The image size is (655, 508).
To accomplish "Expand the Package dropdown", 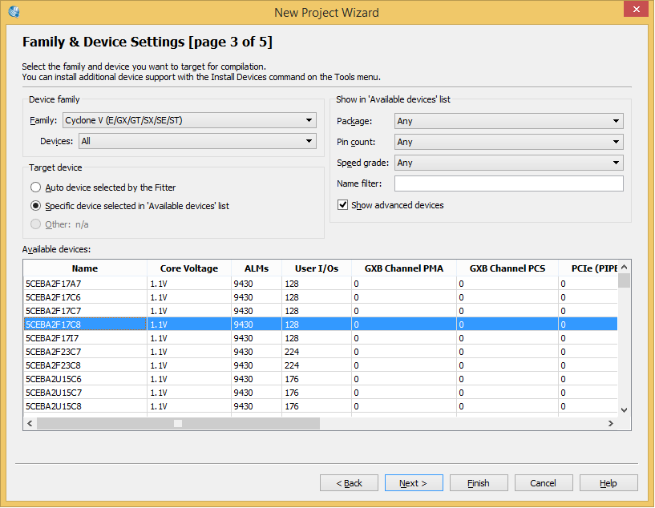I will pyautogui.click(x=509, y=121).
